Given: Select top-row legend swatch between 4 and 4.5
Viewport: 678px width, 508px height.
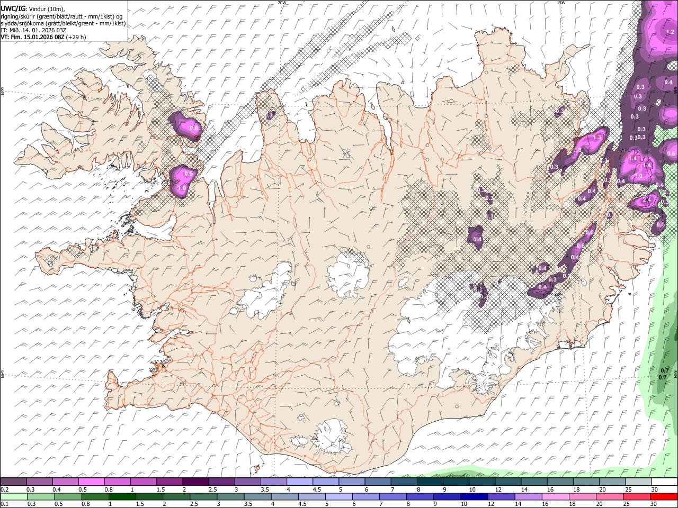Looking at the screenshot, I should [300, 482].
